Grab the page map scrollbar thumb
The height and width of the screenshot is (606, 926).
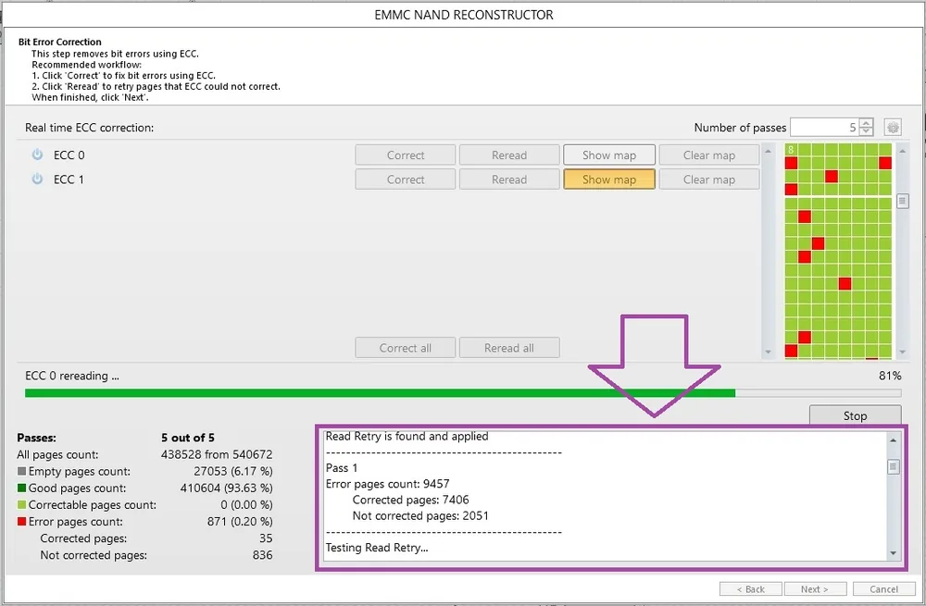(x=902, y=201)
